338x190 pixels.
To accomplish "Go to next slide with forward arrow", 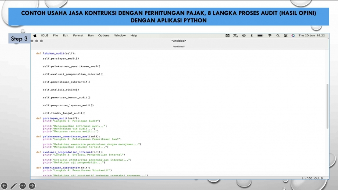I will coord(32,186).
